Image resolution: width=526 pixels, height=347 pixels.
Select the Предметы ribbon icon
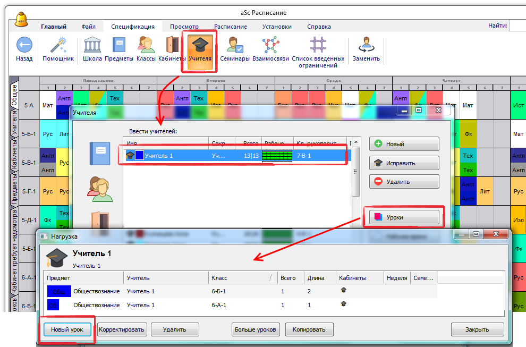click(x=118, y=45)
